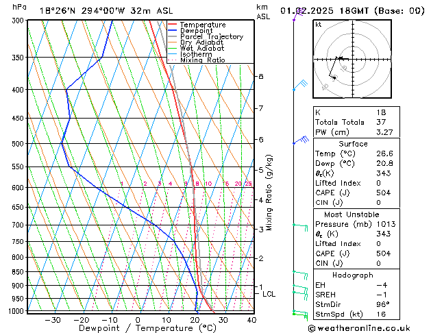Click the surface Temp value 26.6
Image resolution: width=431 pixels, height=333 pixels.
click(x=384, y=153)
